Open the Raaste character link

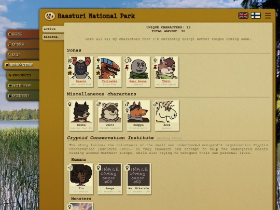tap(81, 81)
